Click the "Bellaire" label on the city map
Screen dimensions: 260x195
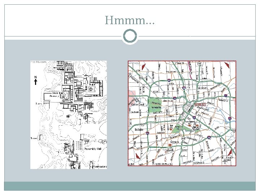(x=139, y=130)
